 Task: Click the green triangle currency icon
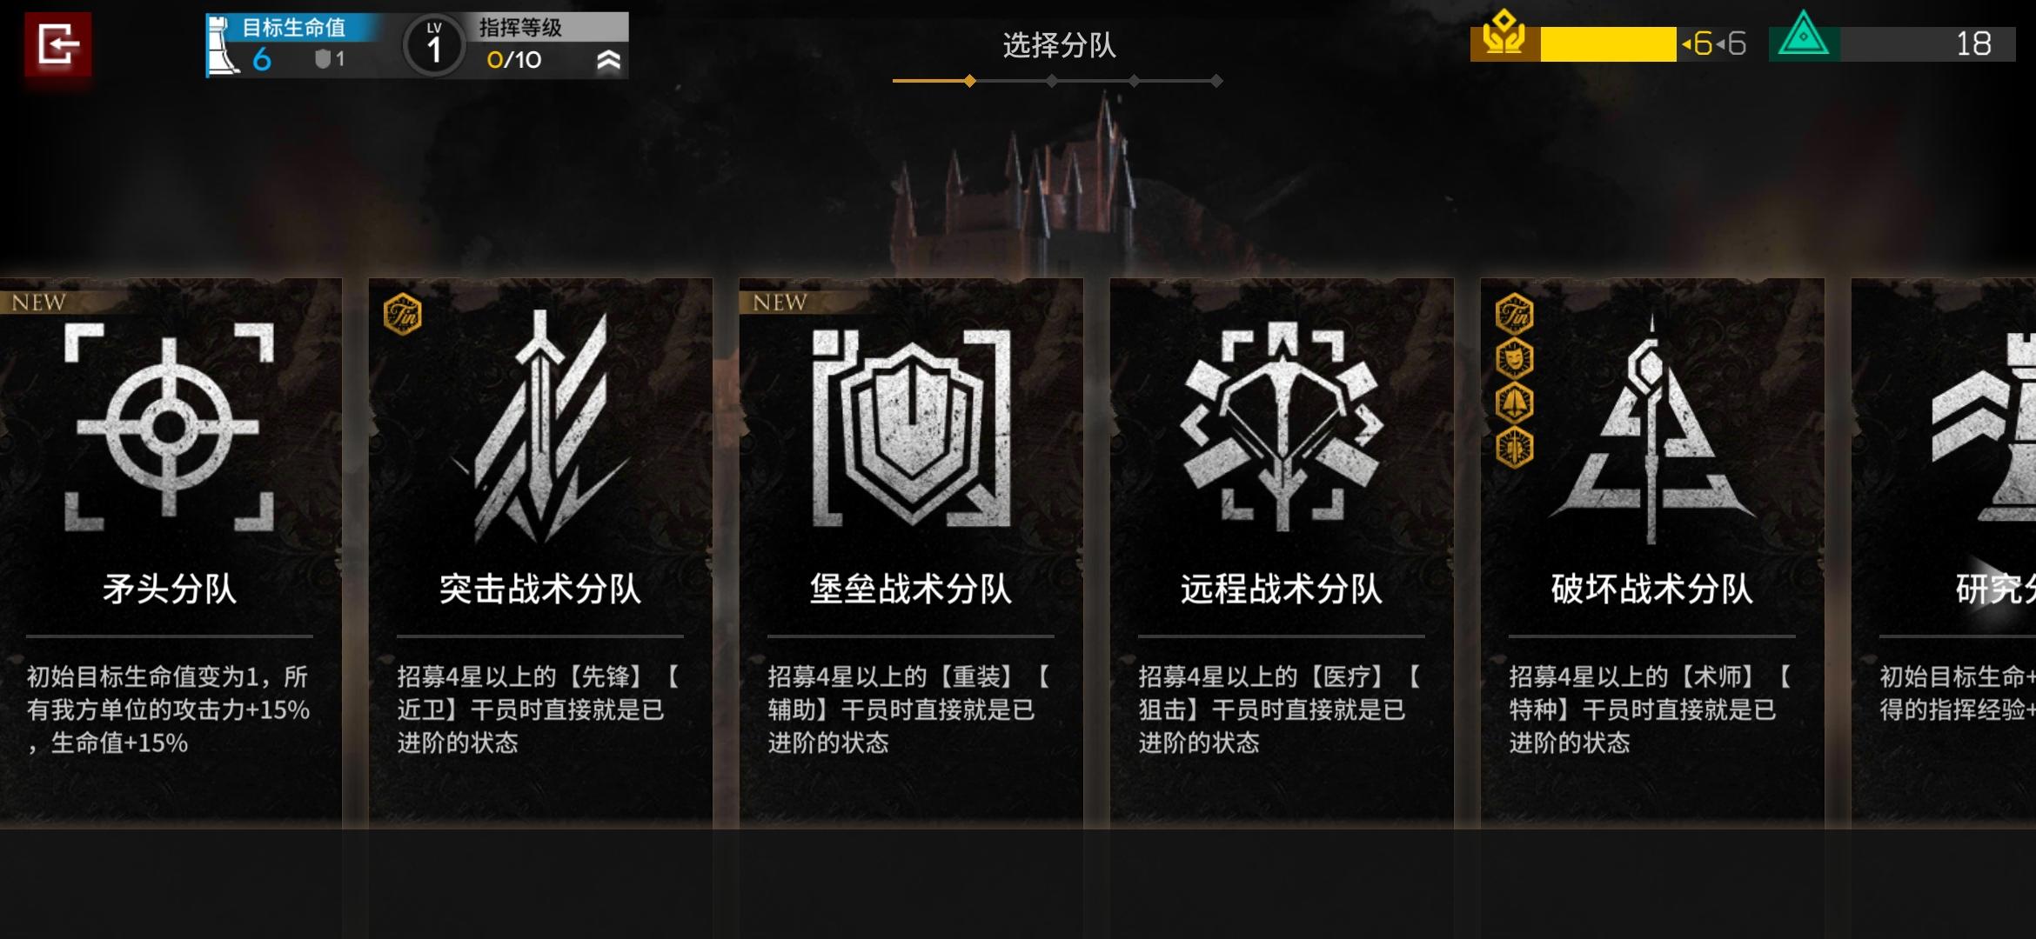coord(1803,37)
